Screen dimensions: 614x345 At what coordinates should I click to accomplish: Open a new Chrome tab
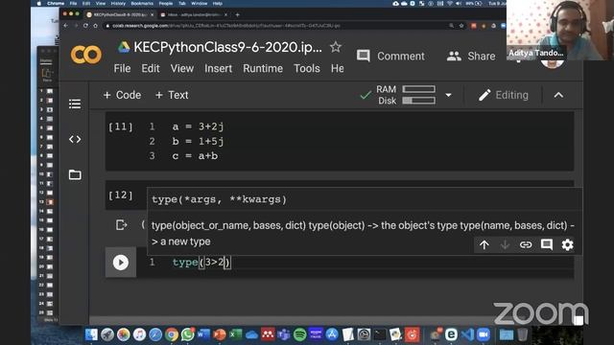click(237, 14)
